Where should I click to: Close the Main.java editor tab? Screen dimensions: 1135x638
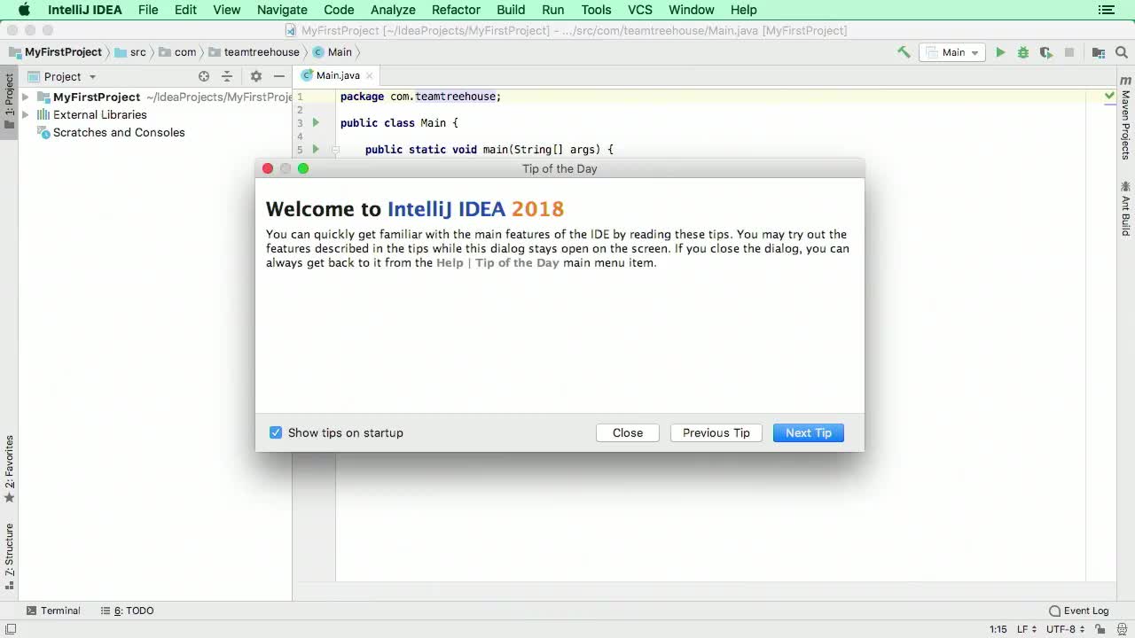tap(370, 76)
